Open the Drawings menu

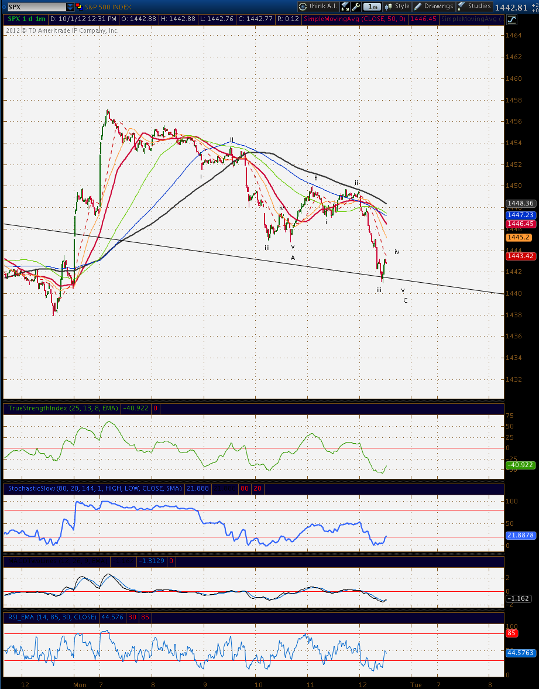[x=433, y=6]
